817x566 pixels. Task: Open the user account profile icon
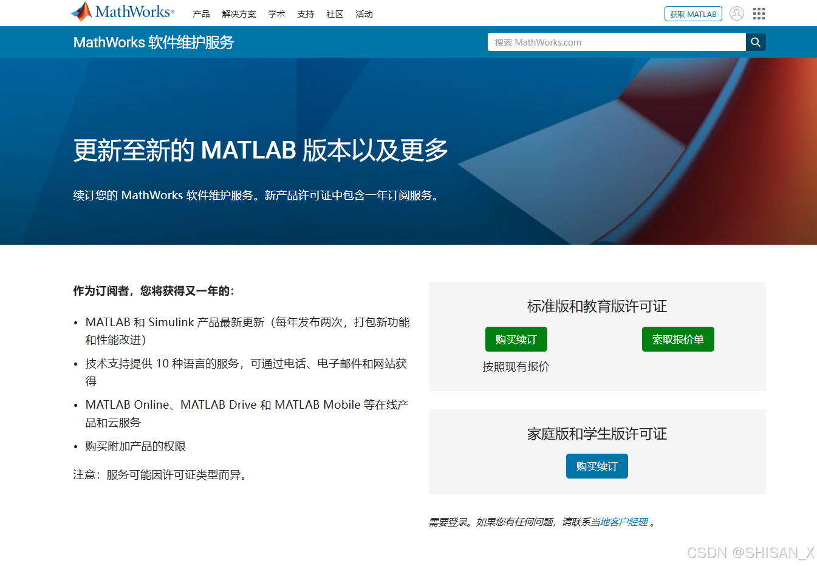737,13
